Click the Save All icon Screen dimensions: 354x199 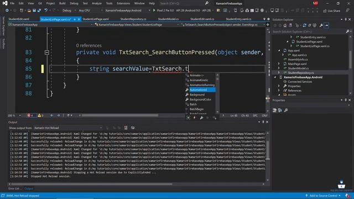[39, 11]
